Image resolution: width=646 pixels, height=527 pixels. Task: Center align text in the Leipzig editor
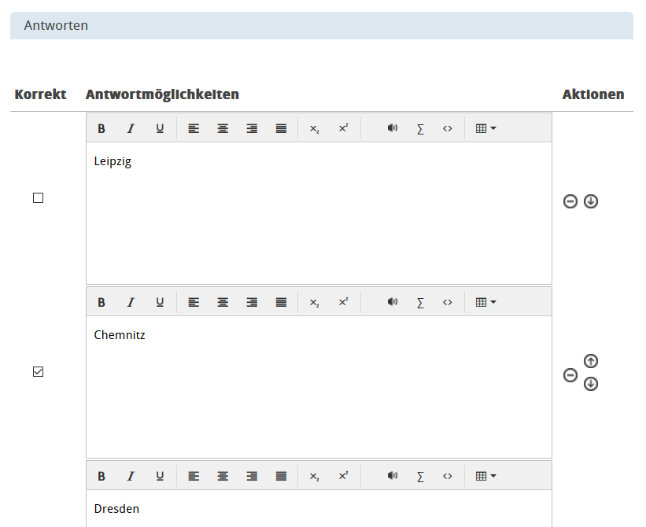coord(223,128)
